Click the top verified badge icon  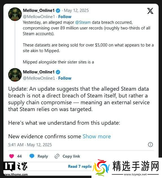tap(58, 10)
